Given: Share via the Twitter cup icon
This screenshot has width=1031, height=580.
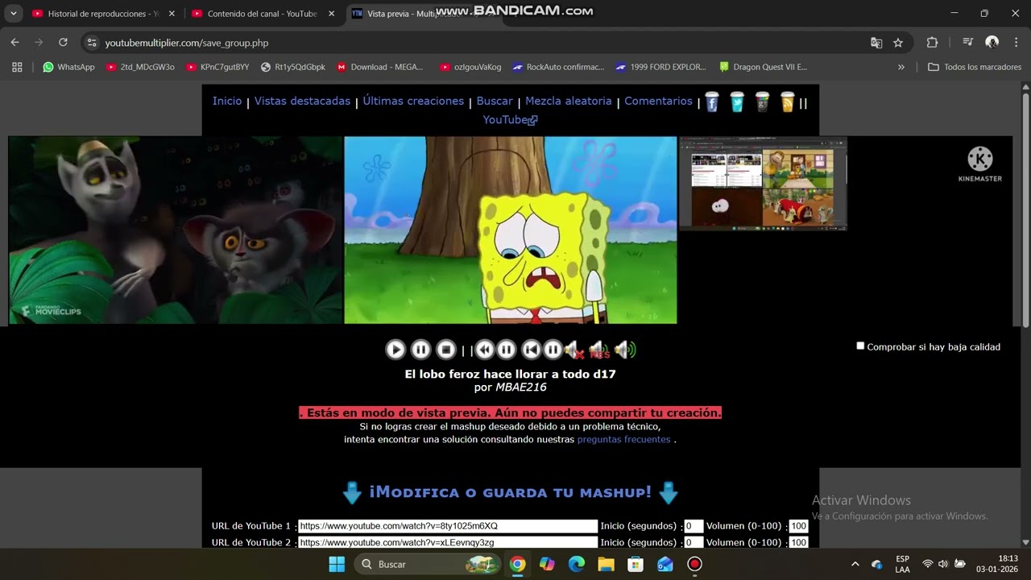Looking at the screenshot, I should (x=737, y=101).
